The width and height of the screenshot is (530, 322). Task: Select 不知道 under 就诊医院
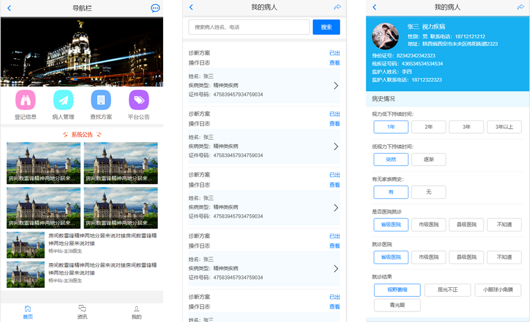point(504,257)
